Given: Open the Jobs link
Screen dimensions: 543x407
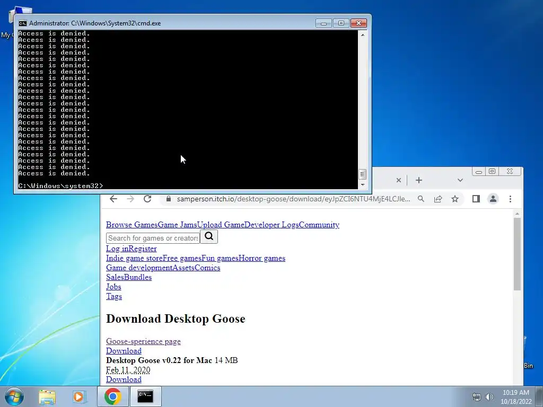Looking at the screenshot, I should click(113, 287).
